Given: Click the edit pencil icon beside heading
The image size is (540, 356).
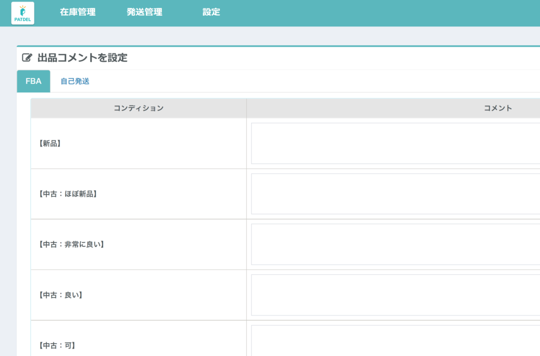Looking at the screenshot, I should (x=27, y=58).
